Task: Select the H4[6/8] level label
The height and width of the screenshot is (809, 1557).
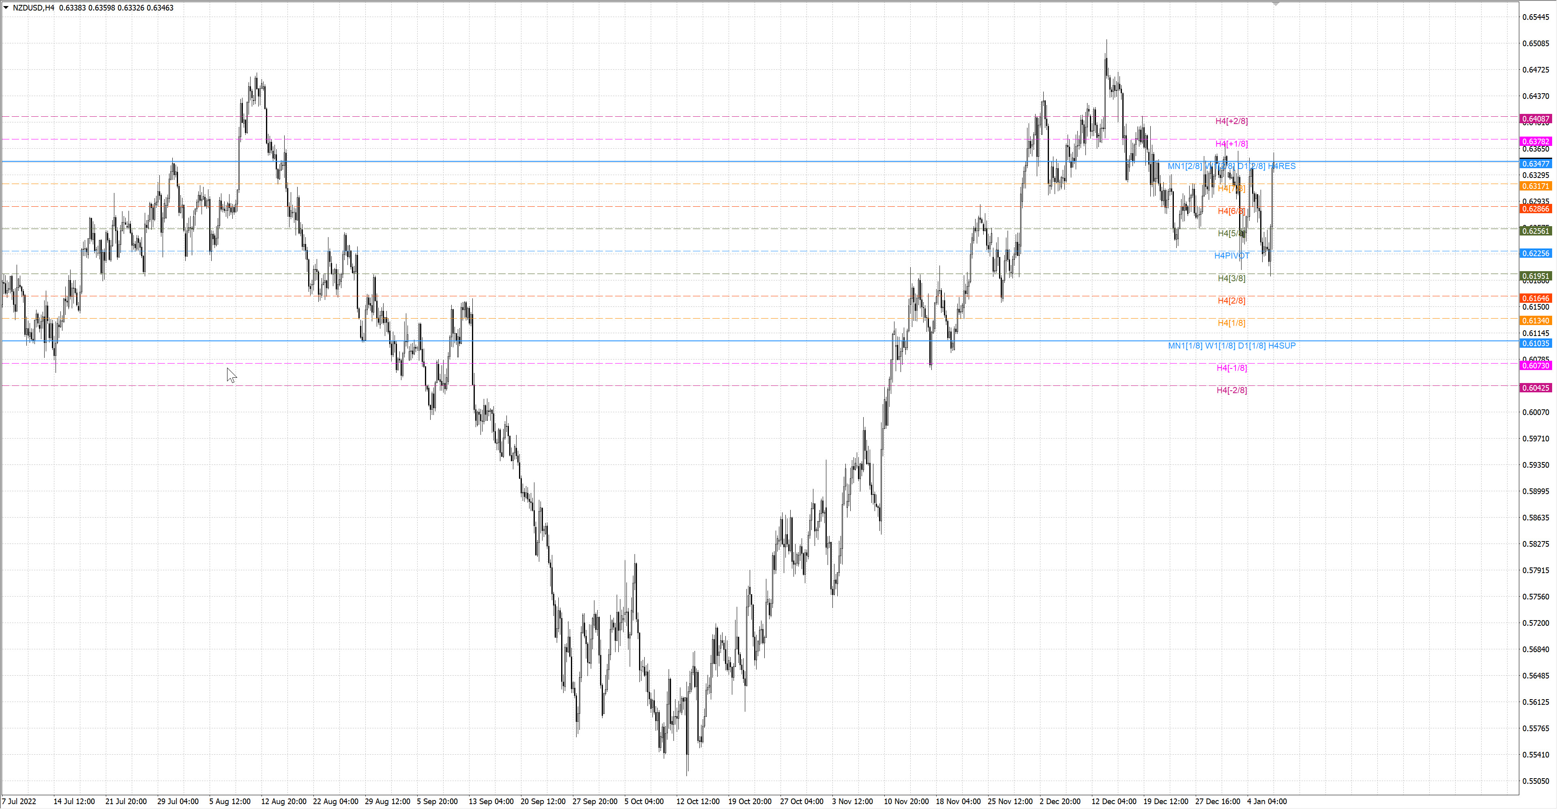Action: tap(1231, 211)
